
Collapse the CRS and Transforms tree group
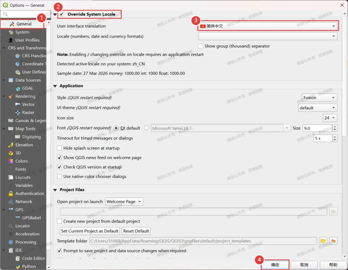point(4,48)
